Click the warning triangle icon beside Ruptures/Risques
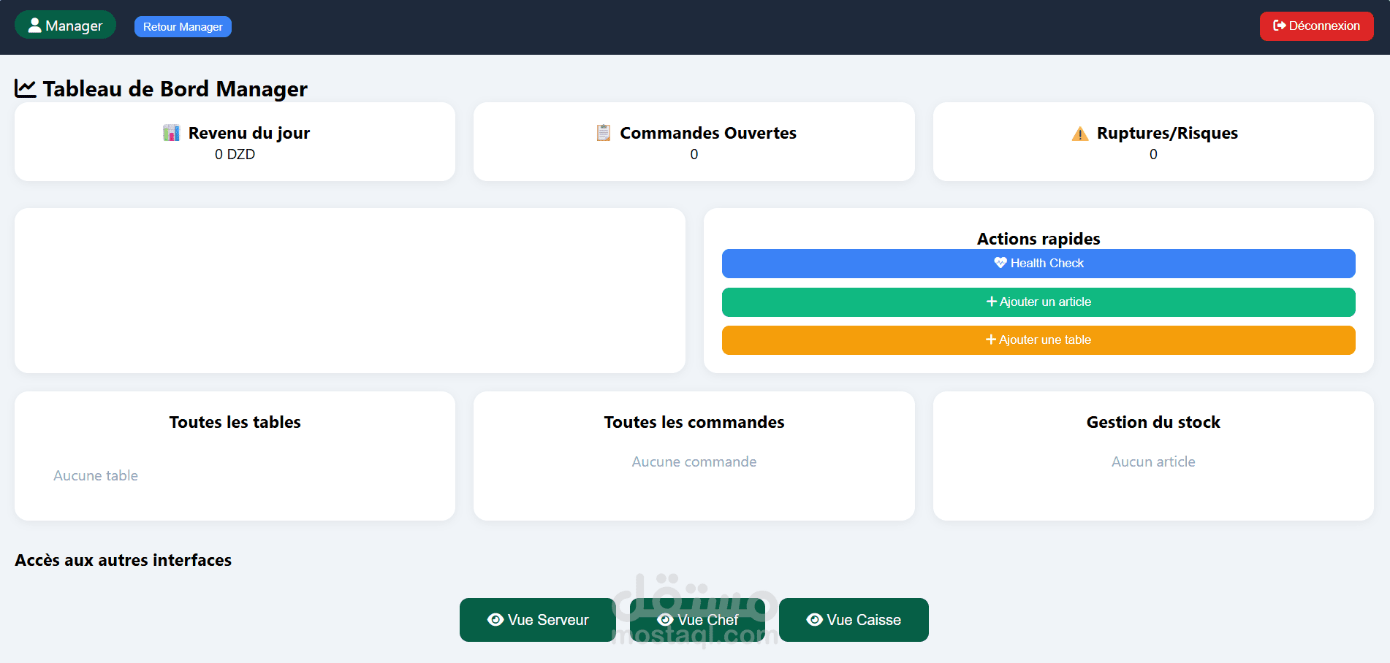Screen dimensions: 1390x663 tap(1080, 134)
